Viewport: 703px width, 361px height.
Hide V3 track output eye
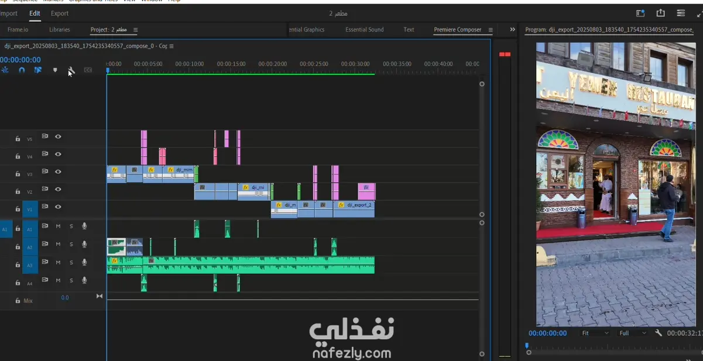[58, 171]
